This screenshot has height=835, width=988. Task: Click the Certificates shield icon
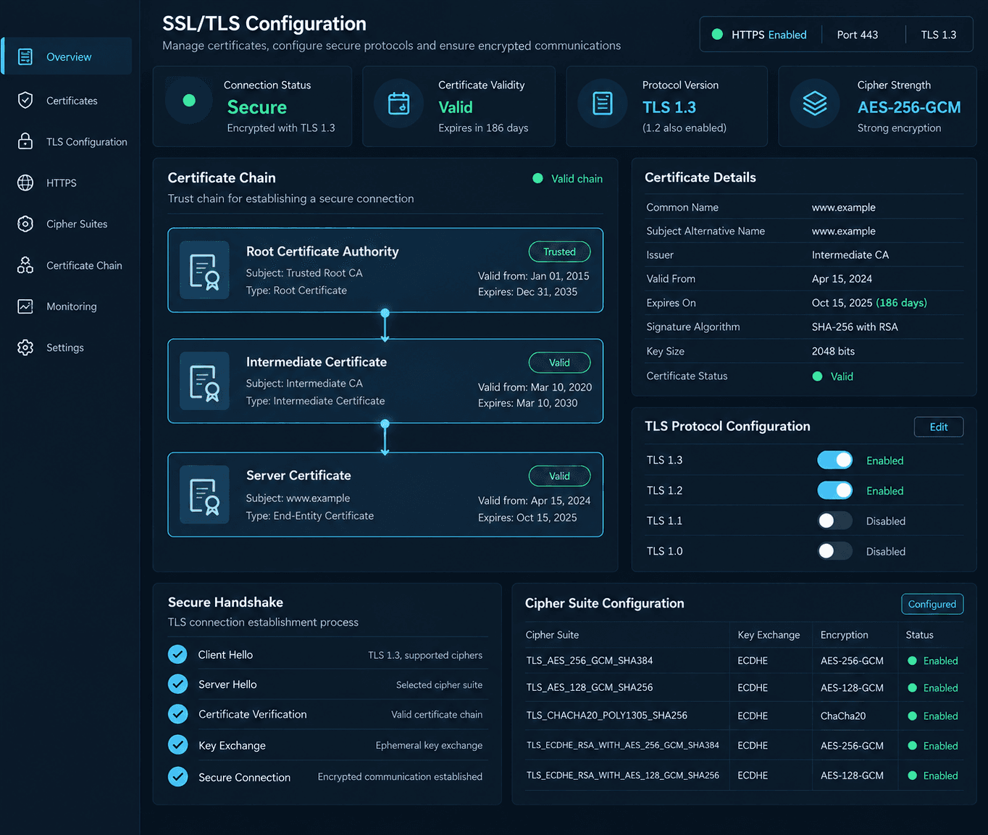coord(25,100)
